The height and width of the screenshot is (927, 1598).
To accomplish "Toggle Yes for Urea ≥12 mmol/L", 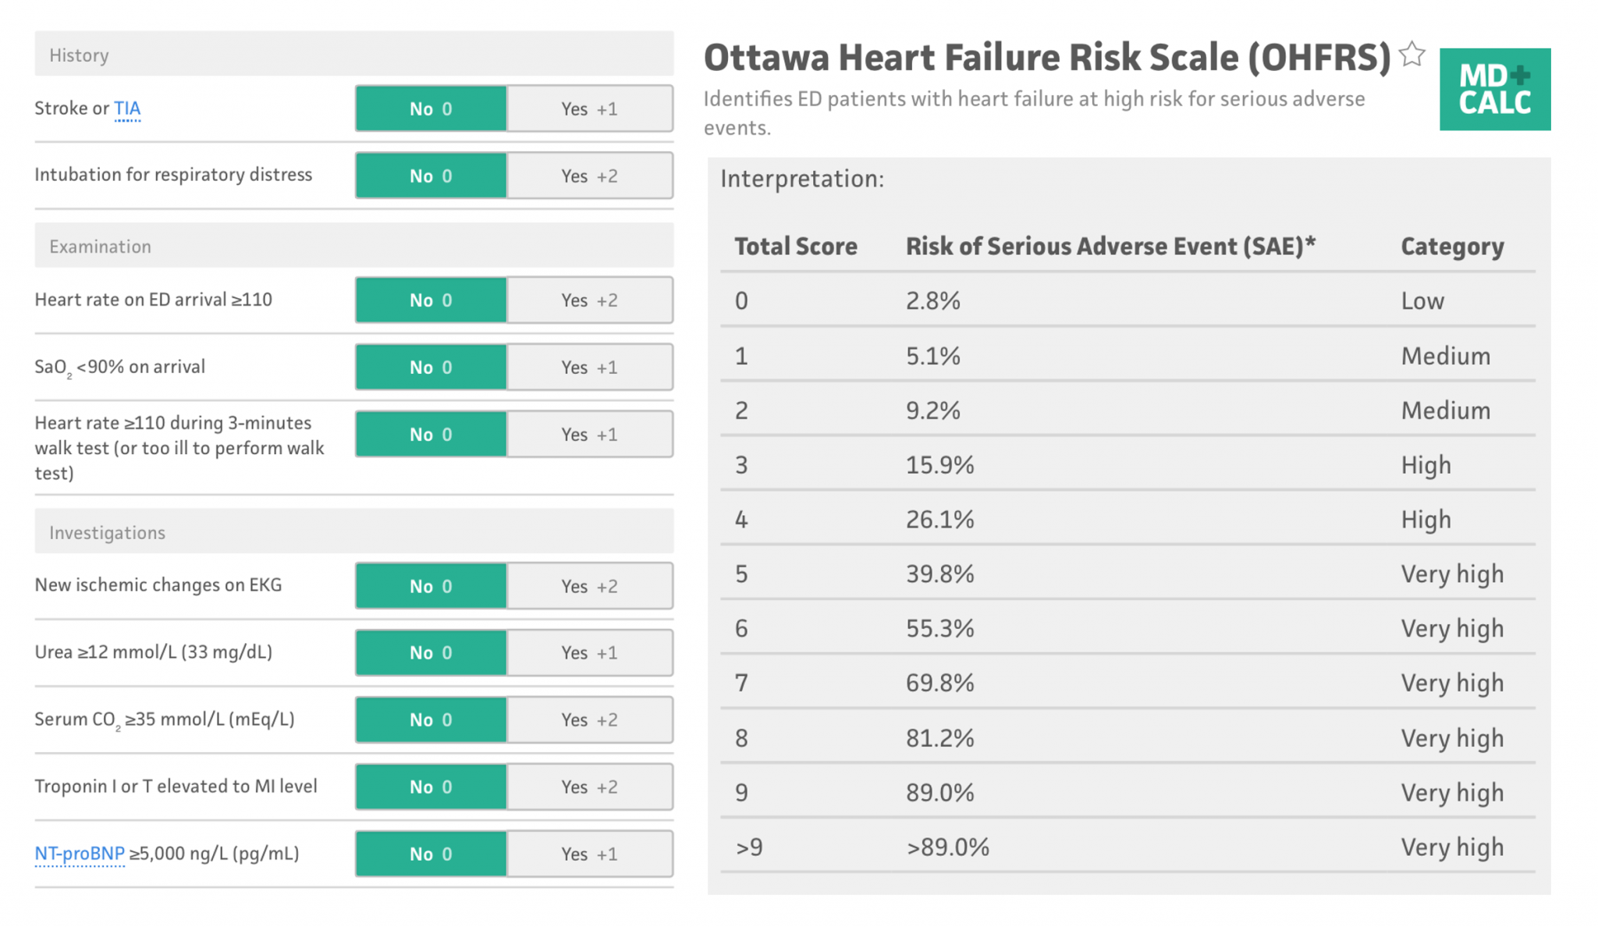I will [x=589, y=652].
